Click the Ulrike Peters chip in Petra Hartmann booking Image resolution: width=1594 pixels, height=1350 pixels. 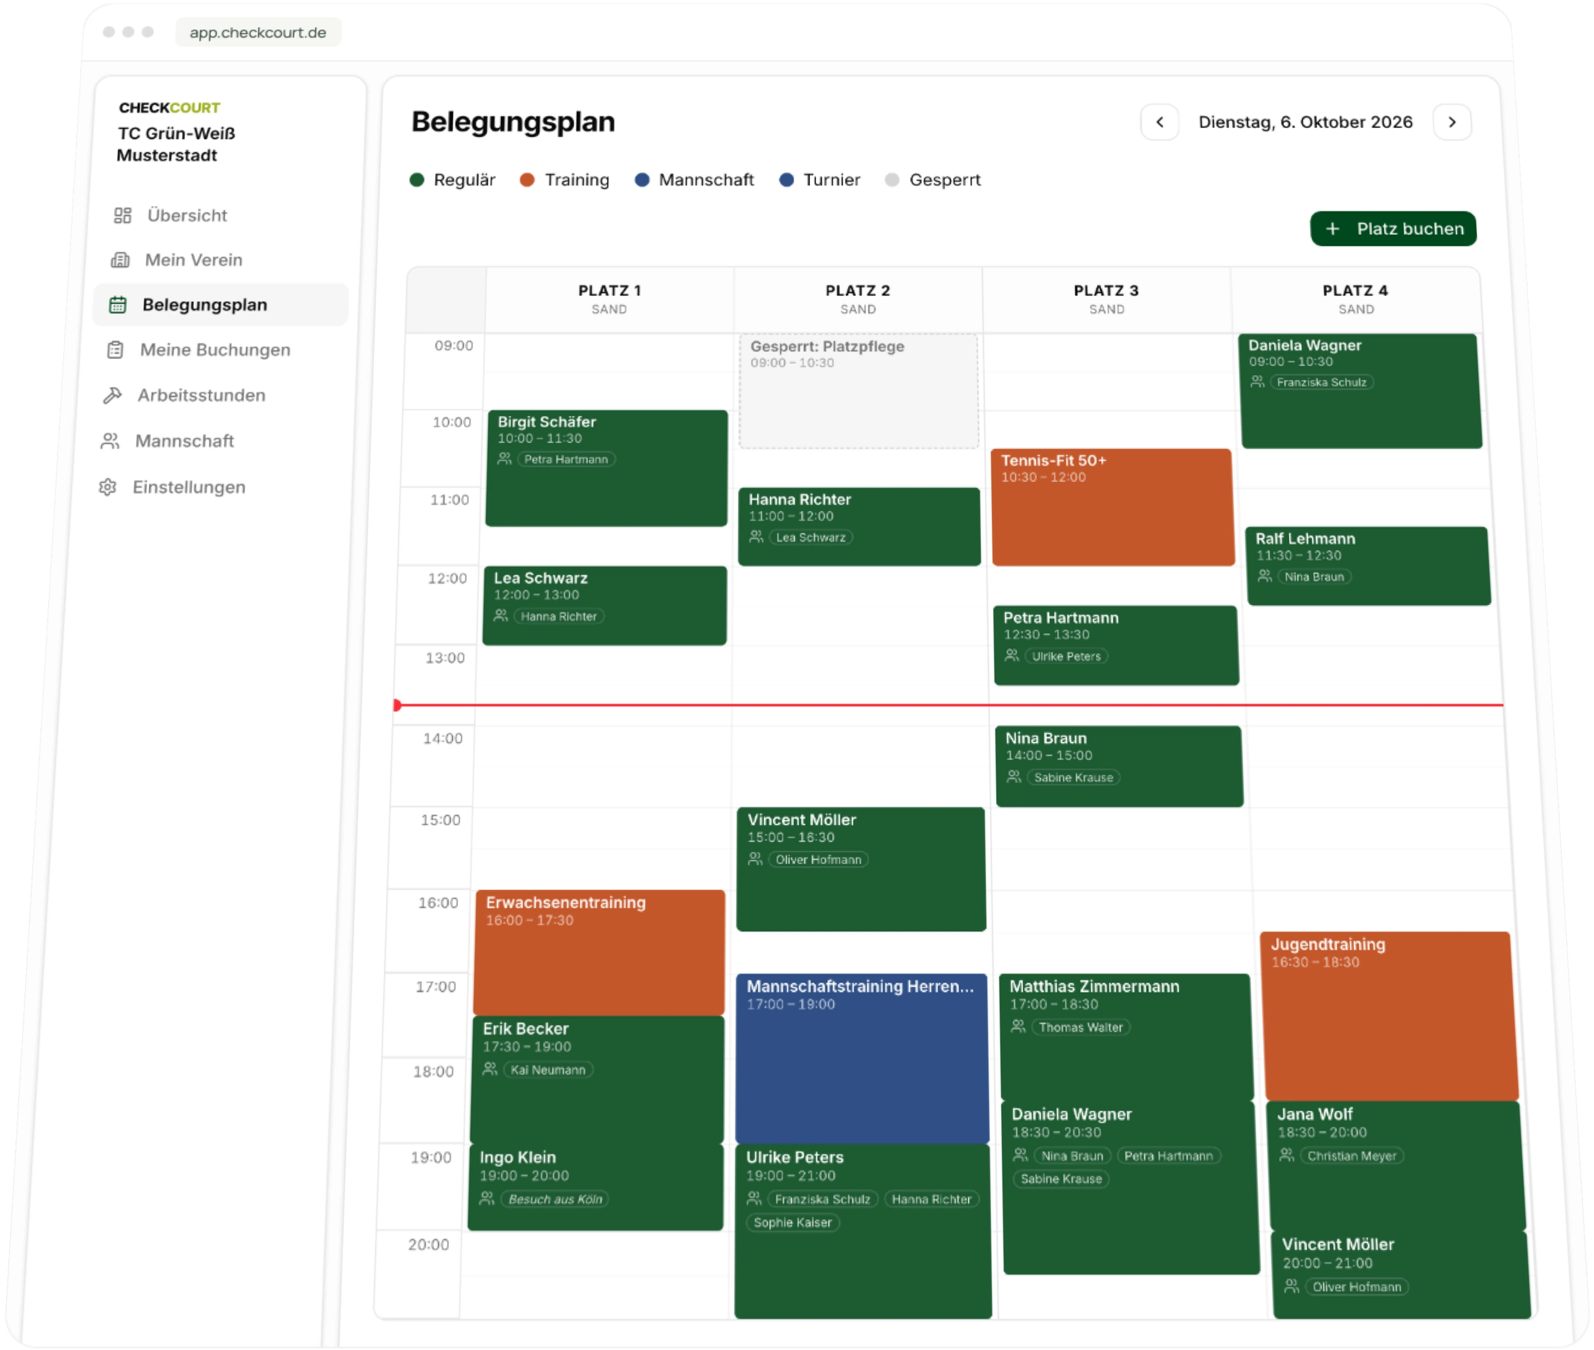(1066, 656)
